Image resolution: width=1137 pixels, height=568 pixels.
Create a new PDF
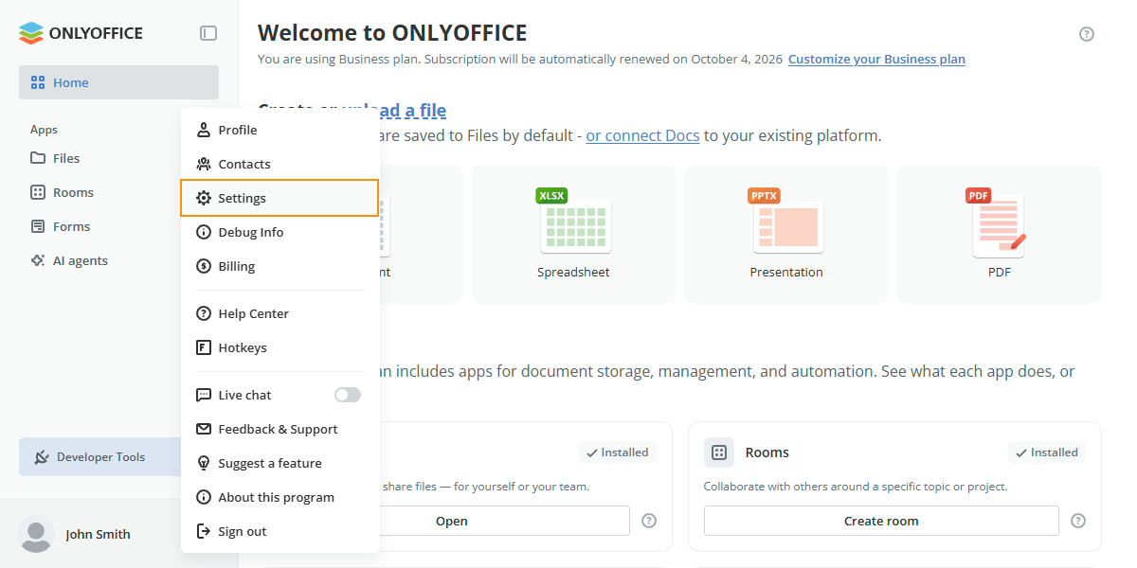pyautogui.click(x=999, y=234)
